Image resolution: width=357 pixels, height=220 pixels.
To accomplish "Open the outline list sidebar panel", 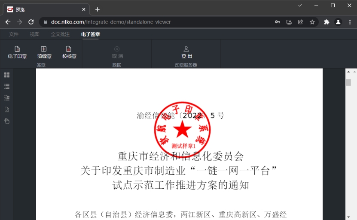I will click(7, 86).
